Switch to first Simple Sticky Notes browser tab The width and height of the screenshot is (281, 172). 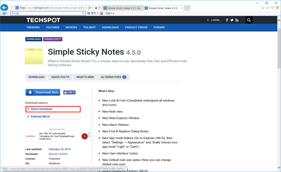pyautogui.click(x=123, y=8)
